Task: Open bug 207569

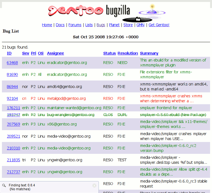Action: click(x=13, y=124)
